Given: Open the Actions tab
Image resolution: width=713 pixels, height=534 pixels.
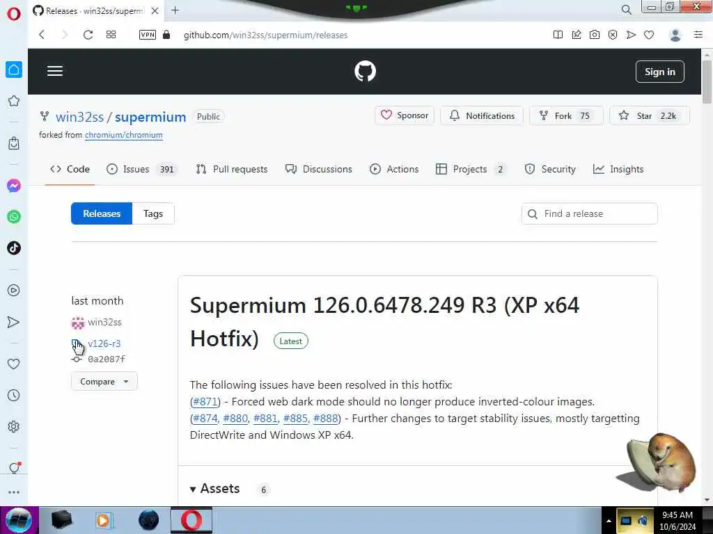Looking at the screenshot, I should [394, 169].
